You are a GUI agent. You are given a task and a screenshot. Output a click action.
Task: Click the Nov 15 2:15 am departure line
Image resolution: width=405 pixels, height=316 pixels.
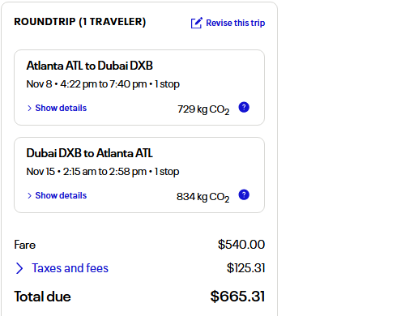click(103, 172)
